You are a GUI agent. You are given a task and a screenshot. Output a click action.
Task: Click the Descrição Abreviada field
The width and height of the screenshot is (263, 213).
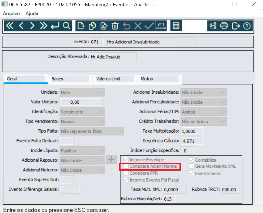tap(113, 57)
